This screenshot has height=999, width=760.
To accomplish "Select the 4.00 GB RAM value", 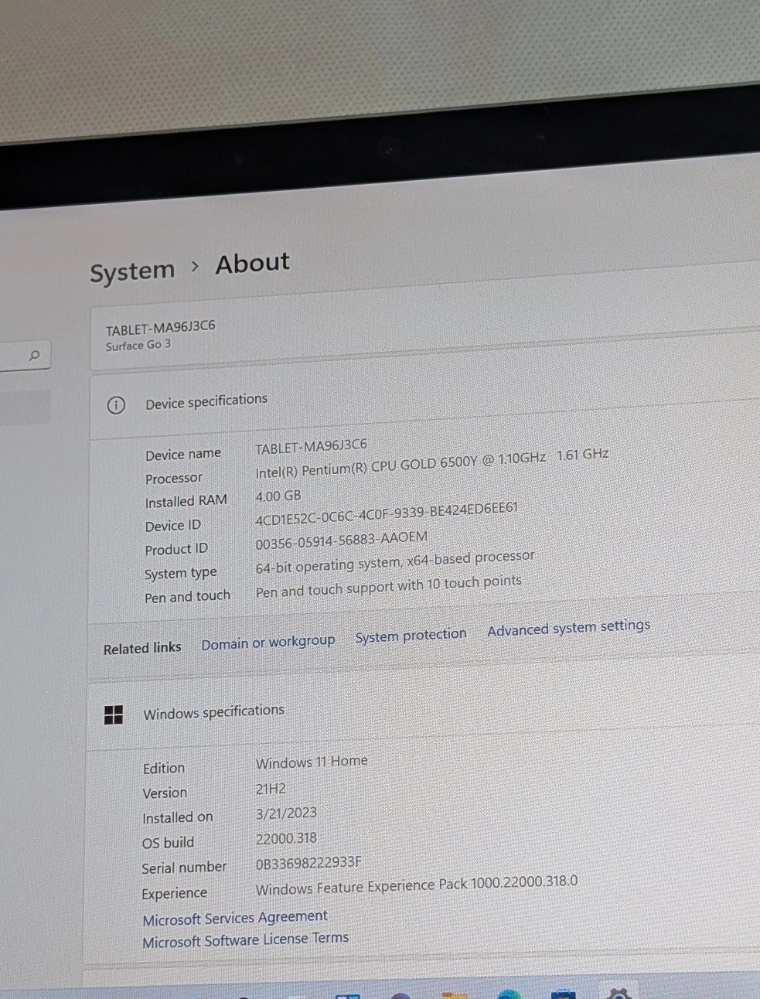I will click(x=278, y=496).
